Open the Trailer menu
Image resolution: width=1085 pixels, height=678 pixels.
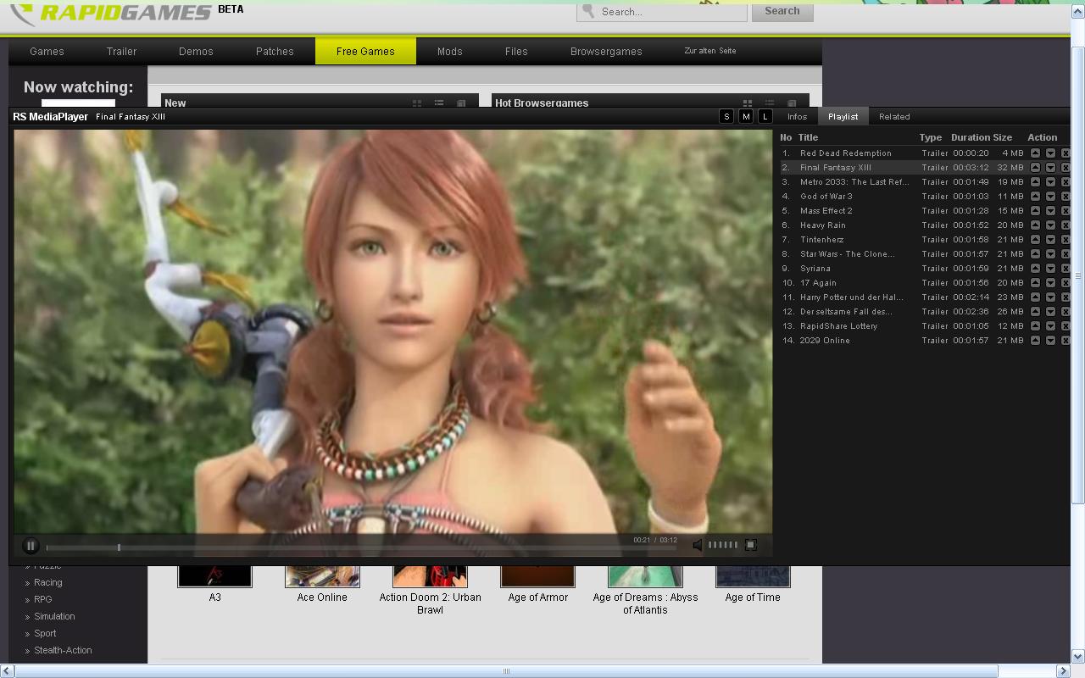[121, 51]
